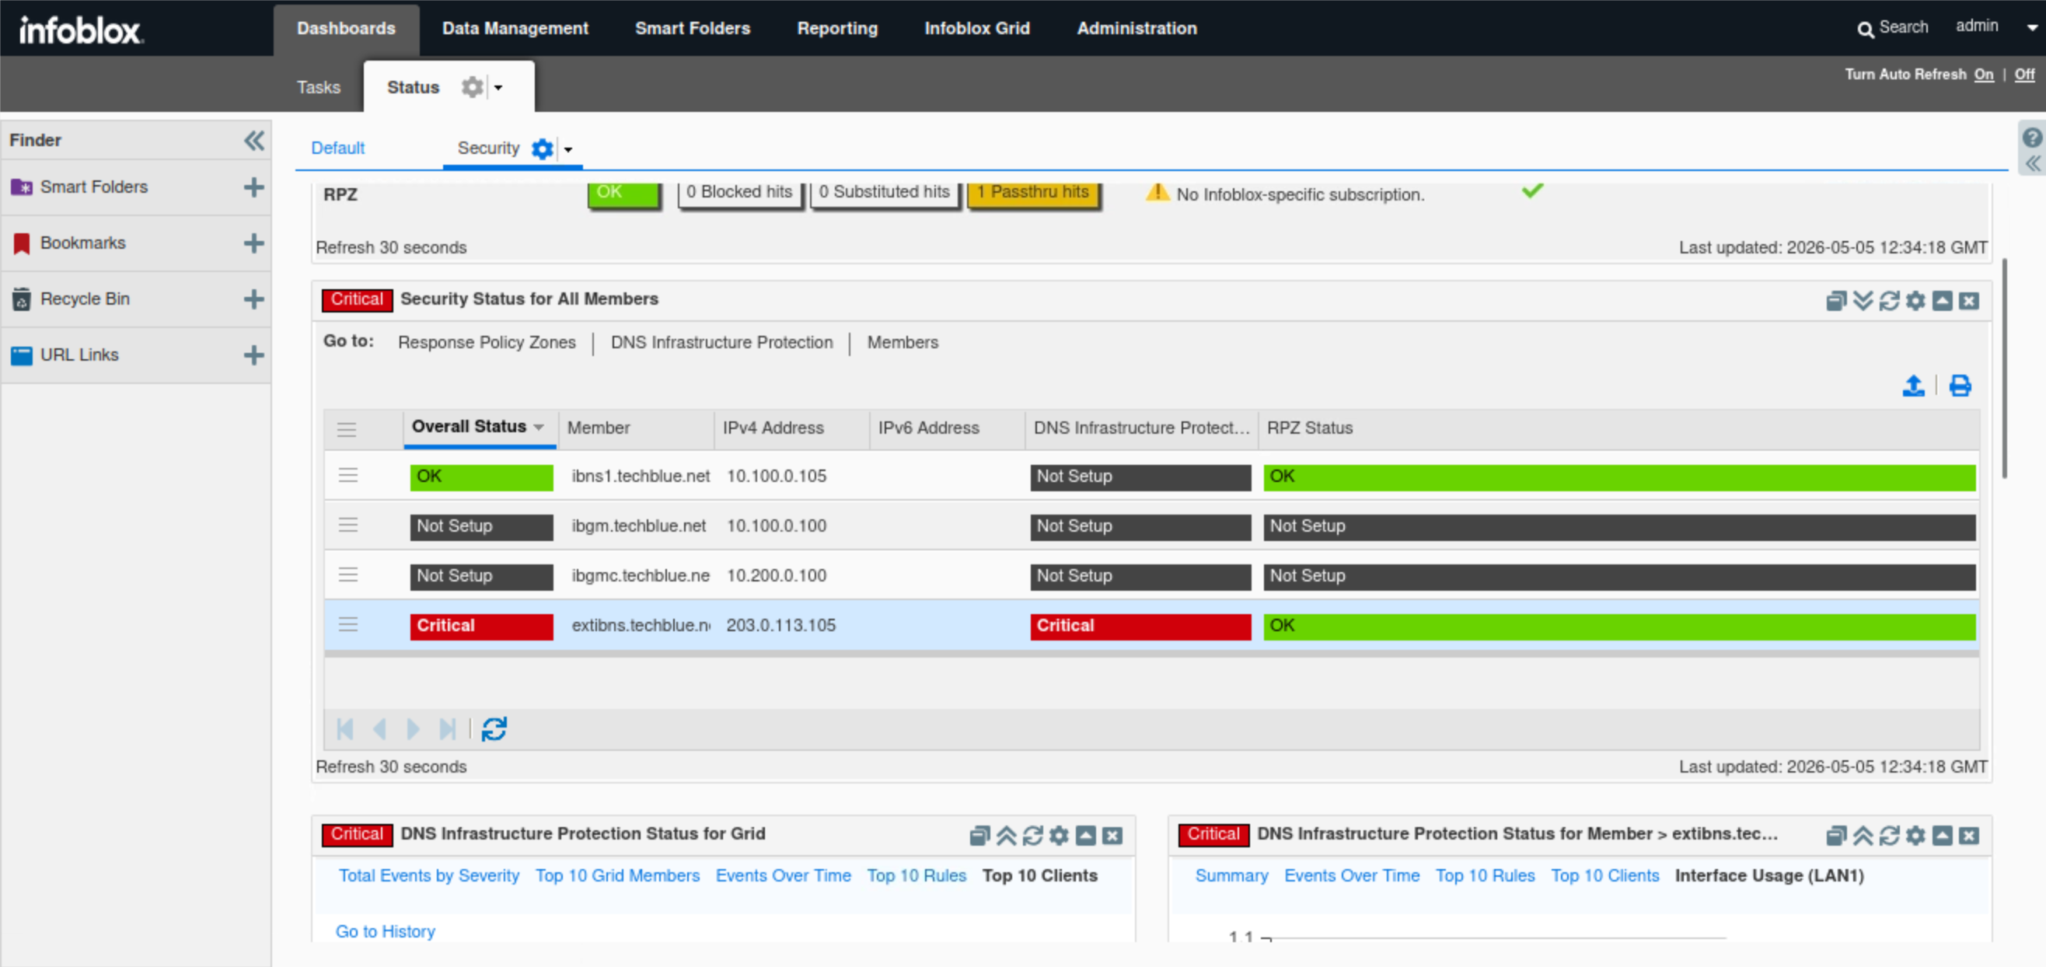Add a Smart Folder with plus icon

(x=253, y=187)
